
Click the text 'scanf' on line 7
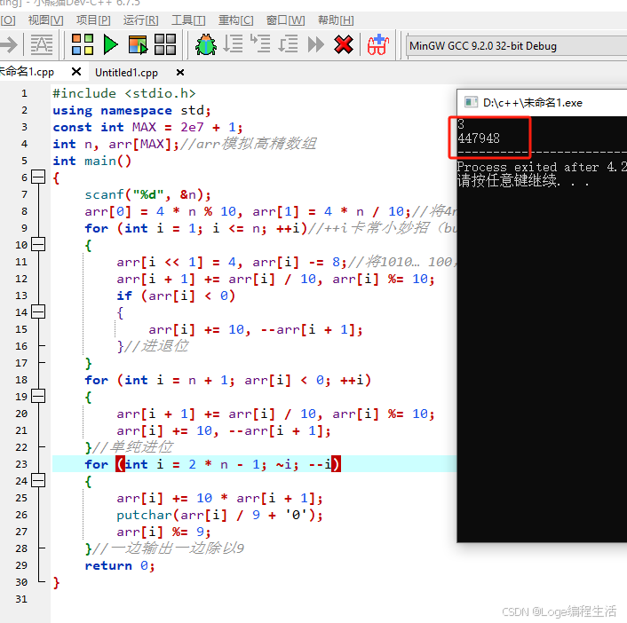click(104, 194)
